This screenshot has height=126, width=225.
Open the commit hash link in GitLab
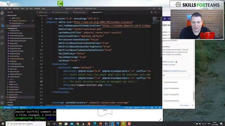tap(171, 62)
